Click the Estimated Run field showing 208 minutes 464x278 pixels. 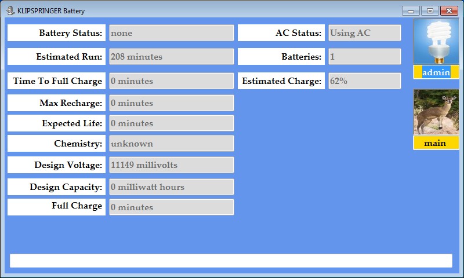[171, 57]
